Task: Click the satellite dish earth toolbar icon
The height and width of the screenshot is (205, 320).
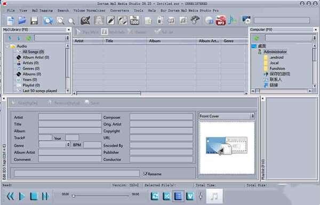Action: click(85, 21)
